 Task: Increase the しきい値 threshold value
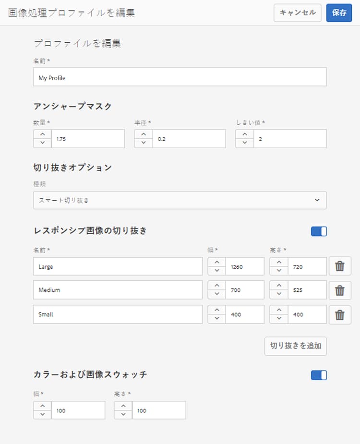pos(244,134)
